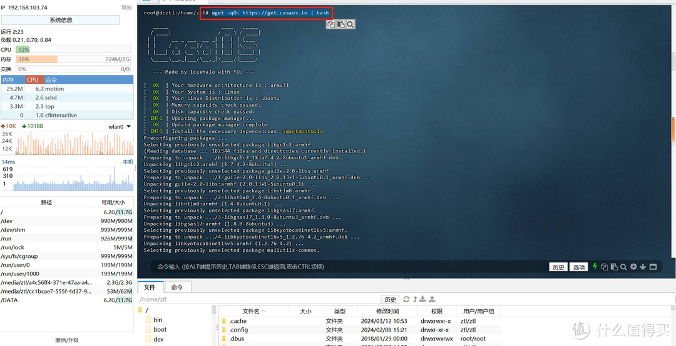The image size is (676, 346).
Task: Click the folder icon of the .config row
Action: 223,330
